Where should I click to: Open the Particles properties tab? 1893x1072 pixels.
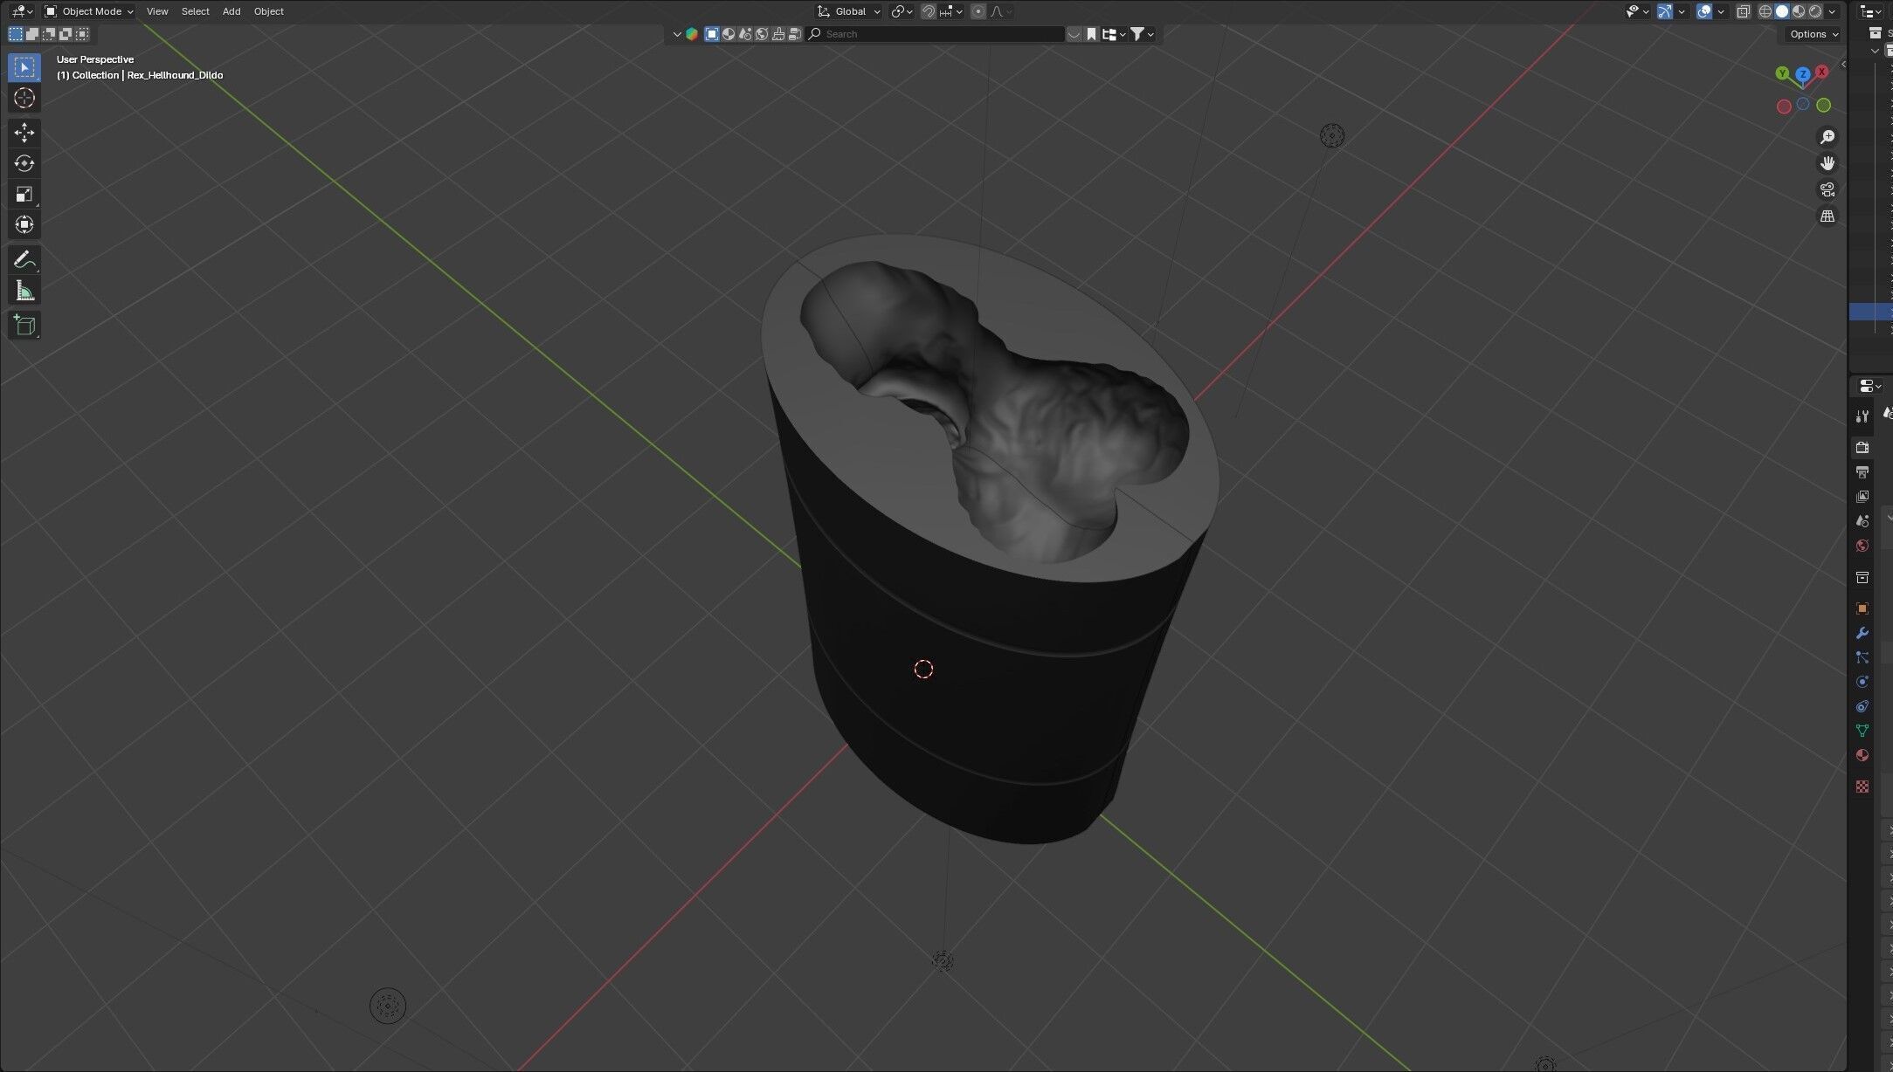pos(1862,657)
